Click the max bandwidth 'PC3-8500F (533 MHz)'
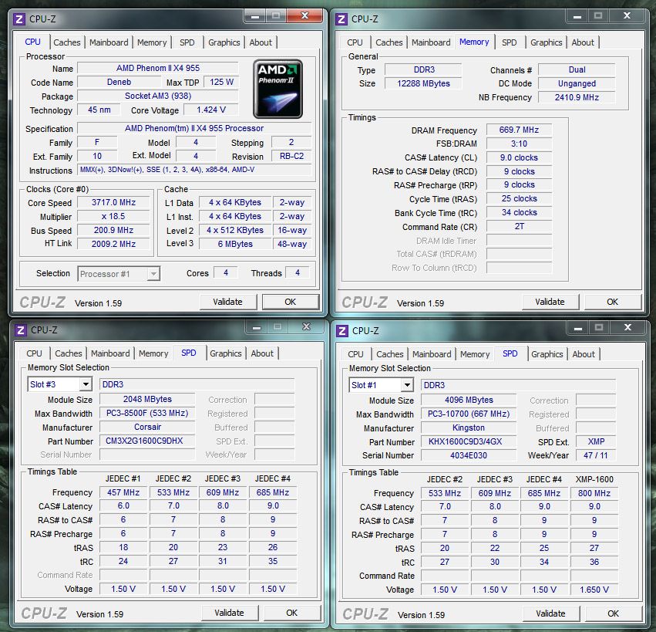The height and width of the screenshot is (632, 656). pyautogui.click(x=148, y=414)
